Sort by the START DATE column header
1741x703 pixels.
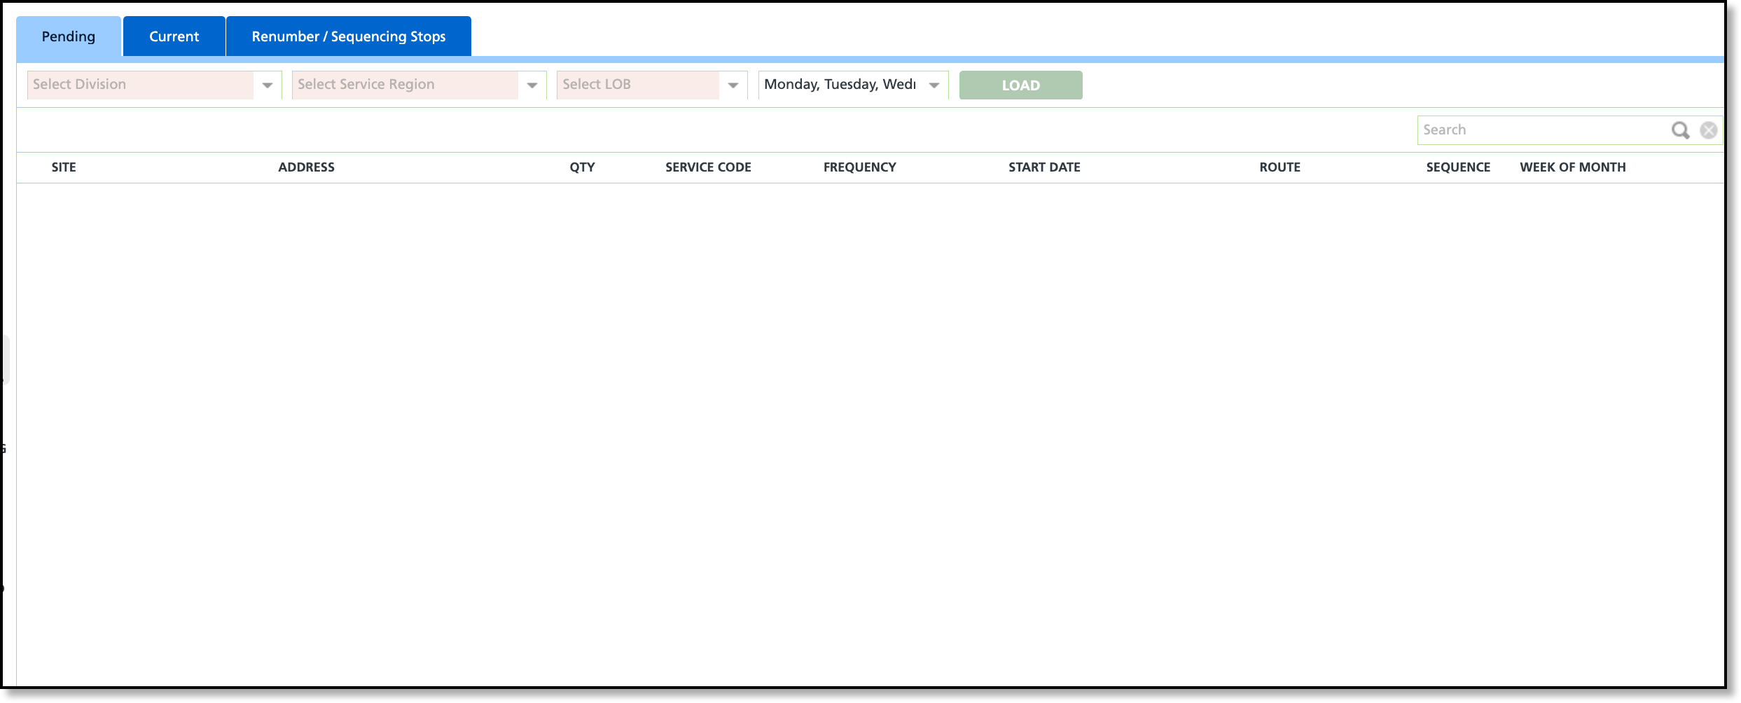pyautogui.click(x=1044, y=167)
